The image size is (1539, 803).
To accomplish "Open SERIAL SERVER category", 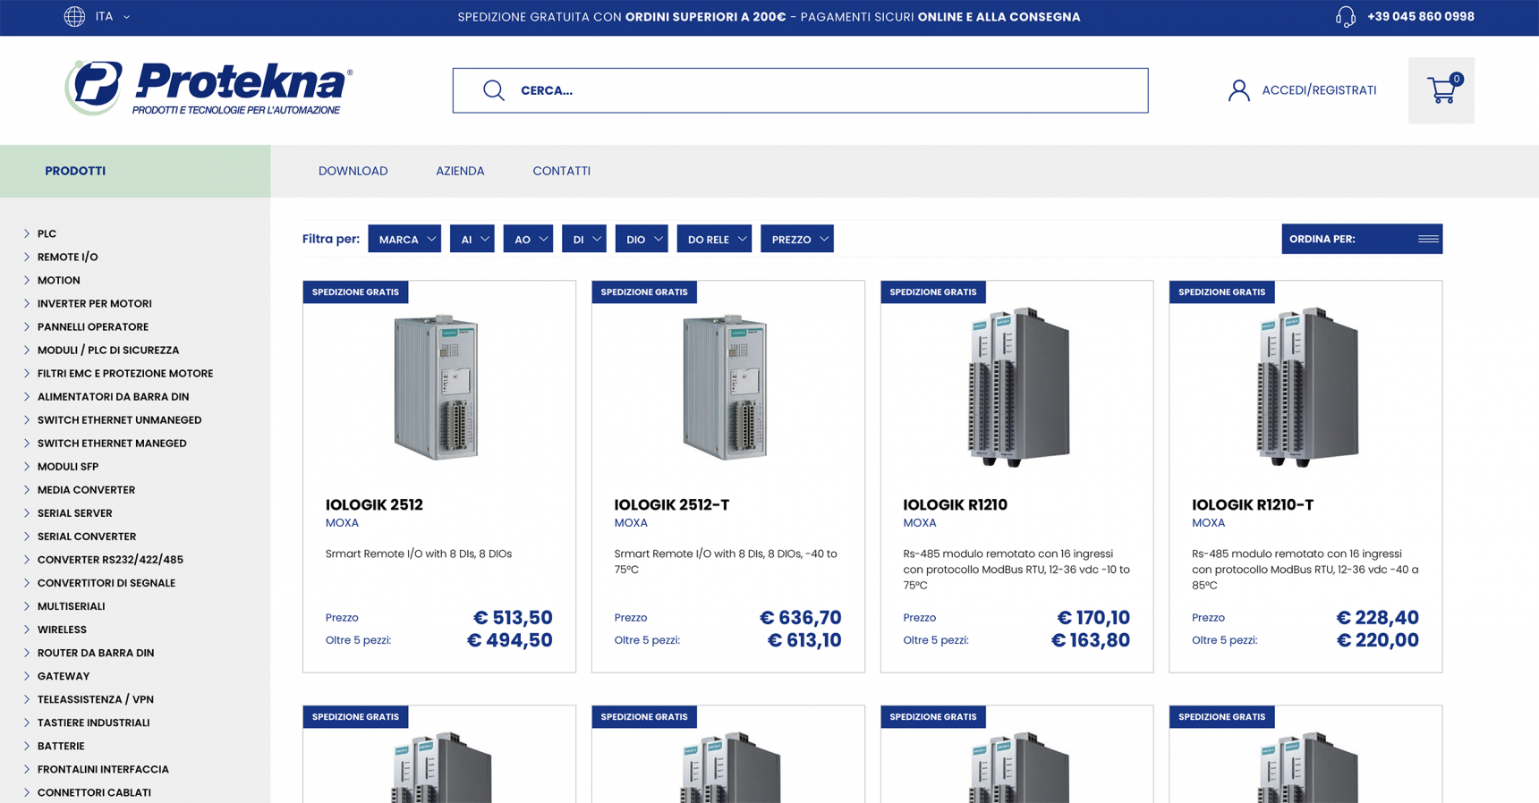I will pos(74,512).
